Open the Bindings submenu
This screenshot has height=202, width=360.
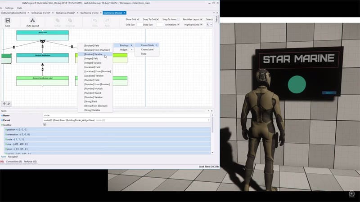(x=124, y=45)
